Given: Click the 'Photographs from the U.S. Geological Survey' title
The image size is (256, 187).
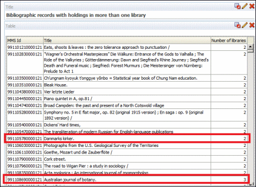Looking at the screenshot, I should [127, 145].
